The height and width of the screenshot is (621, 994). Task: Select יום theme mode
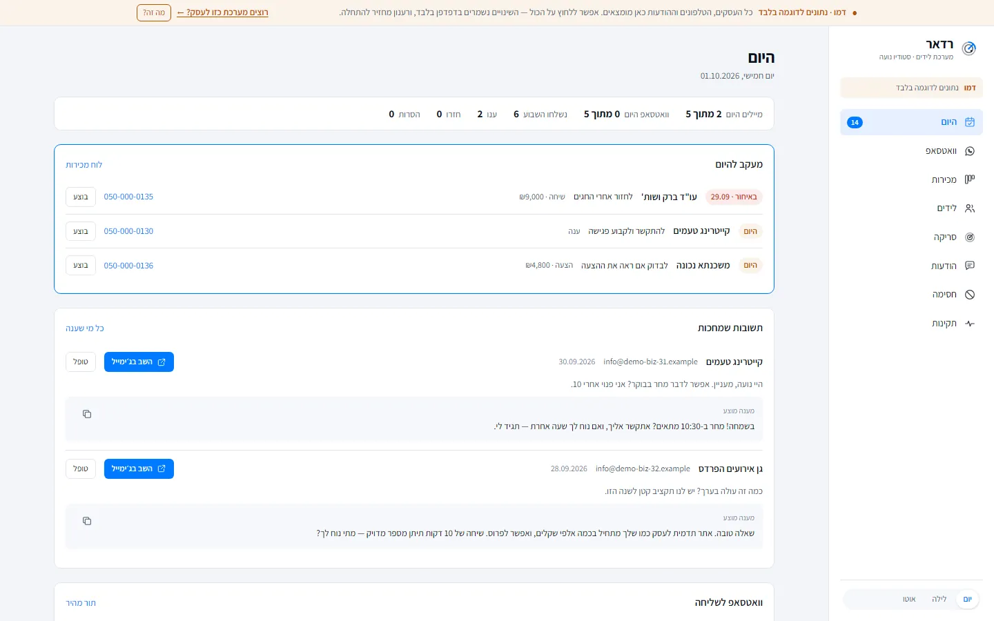point(967,599)
